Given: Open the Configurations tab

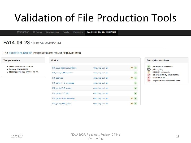Looking at the screenshot, I should pyautogui.click(x=52, y=32).
